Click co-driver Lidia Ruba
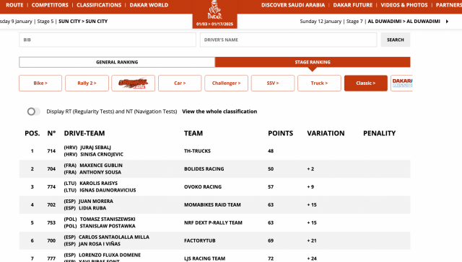The width and height of the screenshot is (462, 262). click(92, 208)
